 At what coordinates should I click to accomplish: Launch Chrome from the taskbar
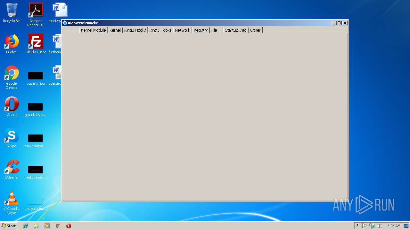[x=58, y=226]
